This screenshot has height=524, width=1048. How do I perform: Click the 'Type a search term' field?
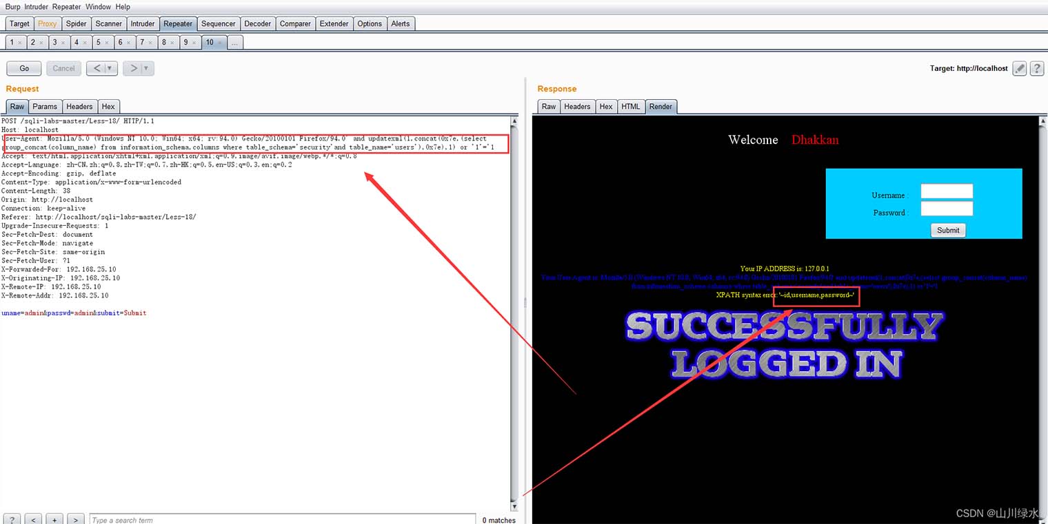pos(282,520)
